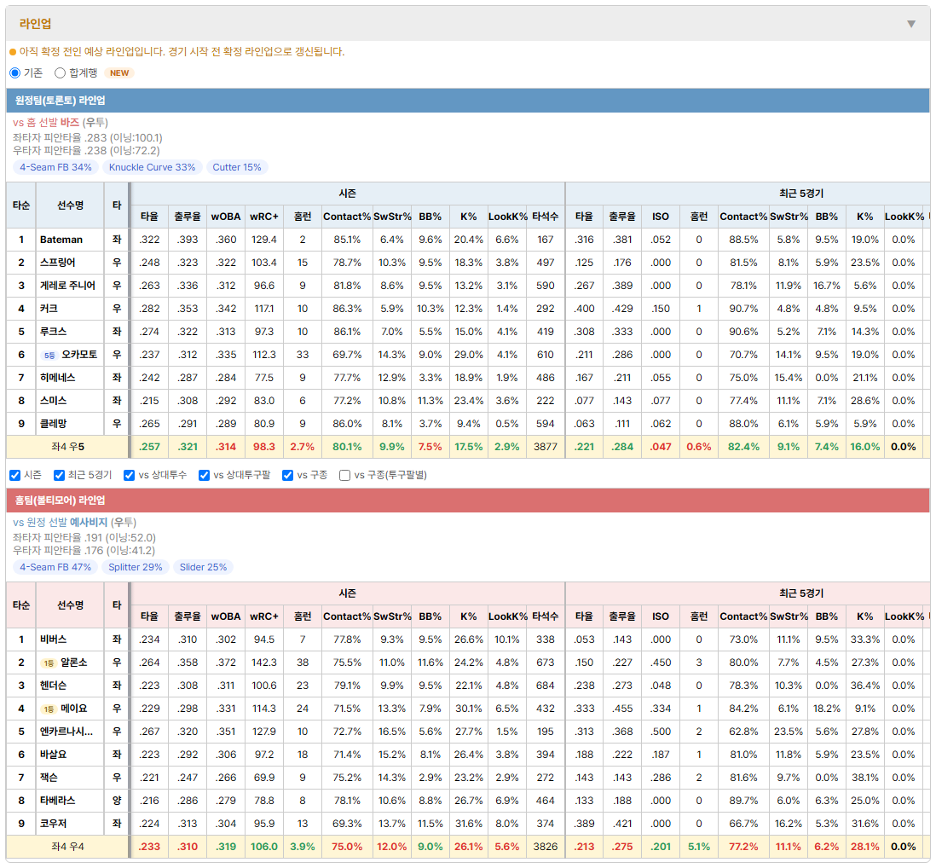The height and width of the screenshot is (868, 936).
Task: Select the 합계행 radio button
Action: (x=60, y=72)
